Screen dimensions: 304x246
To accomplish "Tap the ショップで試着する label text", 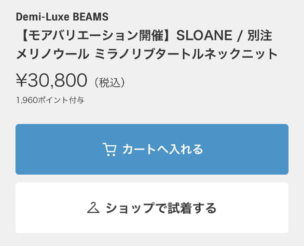I will 161,208.
